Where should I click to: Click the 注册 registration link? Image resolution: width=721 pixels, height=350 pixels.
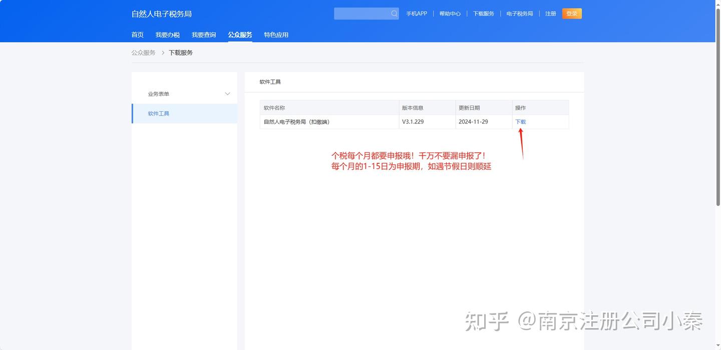click(550, 14)
